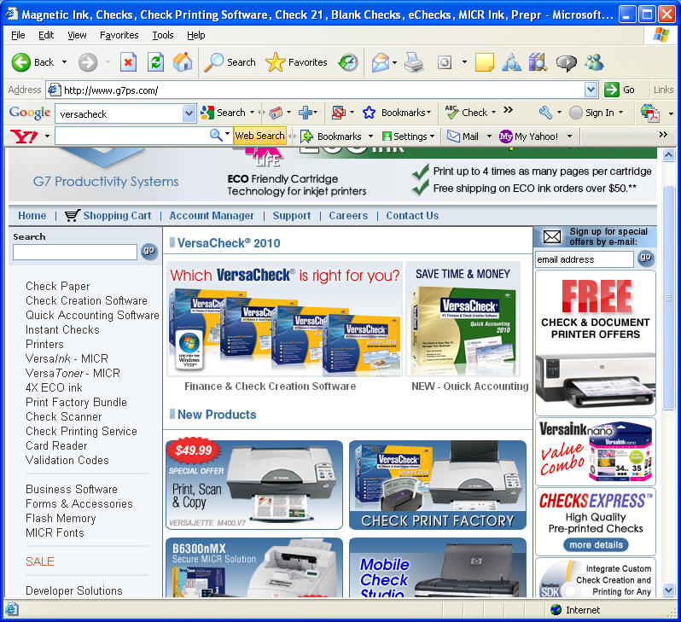Click the Go button beside address bar
Viewport: 681px width, 622px height.
[x=620, y=90]
